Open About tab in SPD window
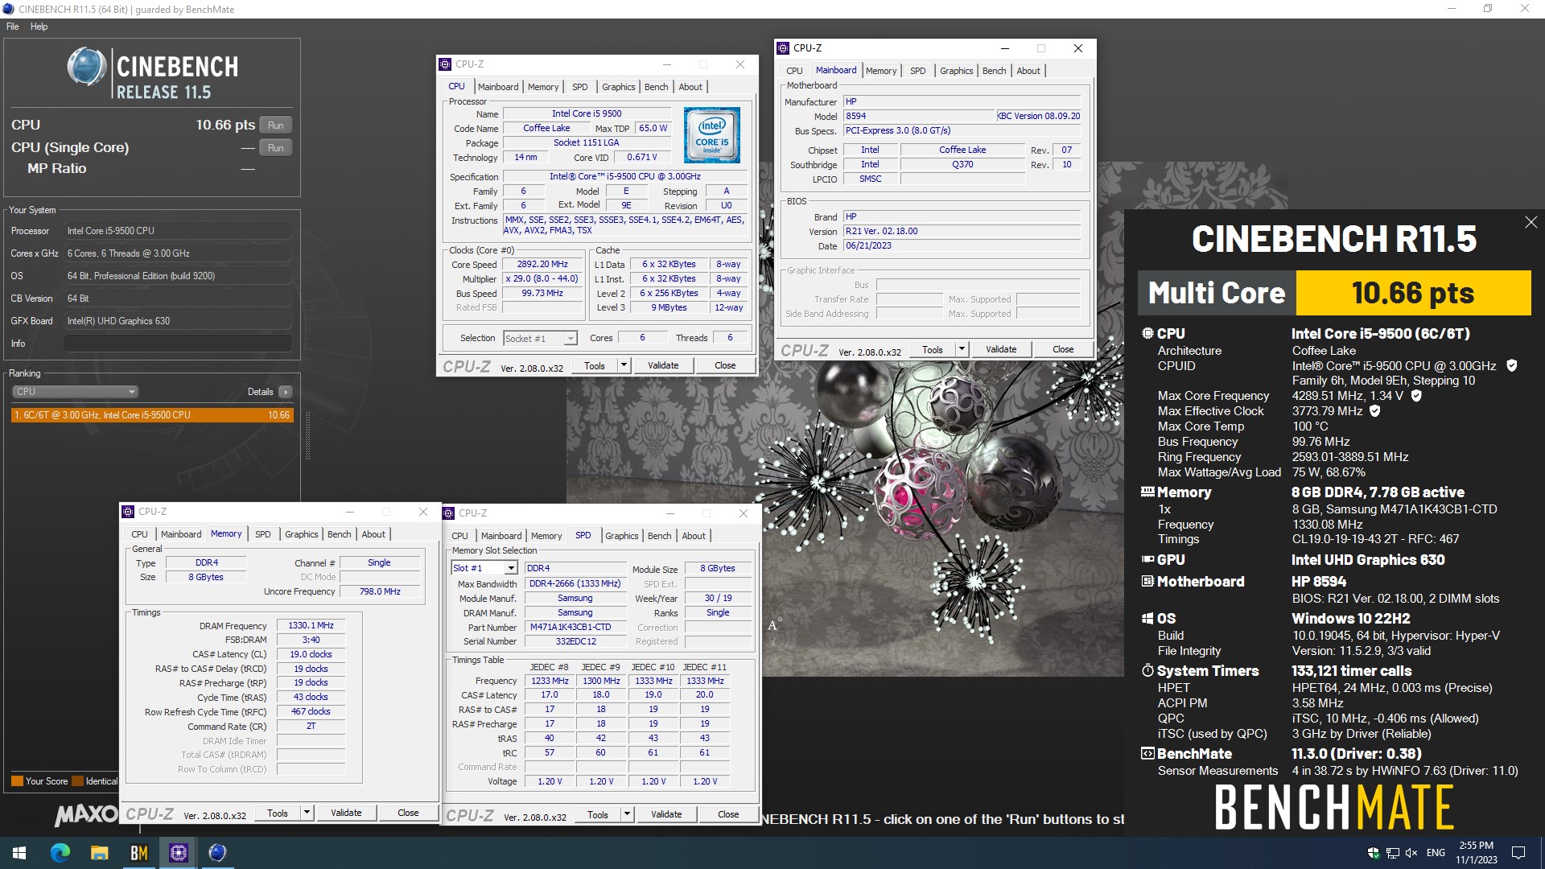The height and width of the screenshot is (869, 1545). (694, 536)
